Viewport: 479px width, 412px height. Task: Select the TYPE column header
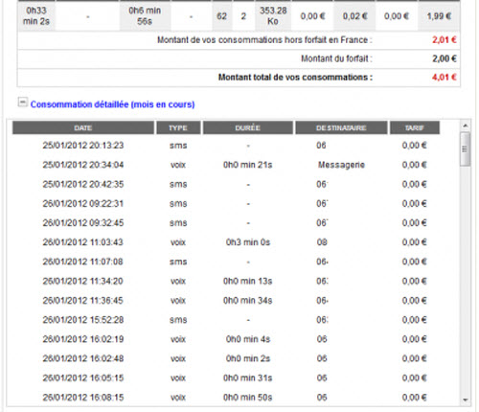[178, 127]
